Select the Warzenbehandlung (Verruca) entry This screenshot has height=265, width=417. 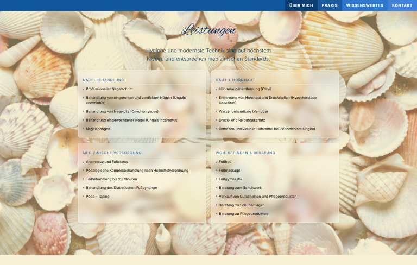tap(243, 111)
